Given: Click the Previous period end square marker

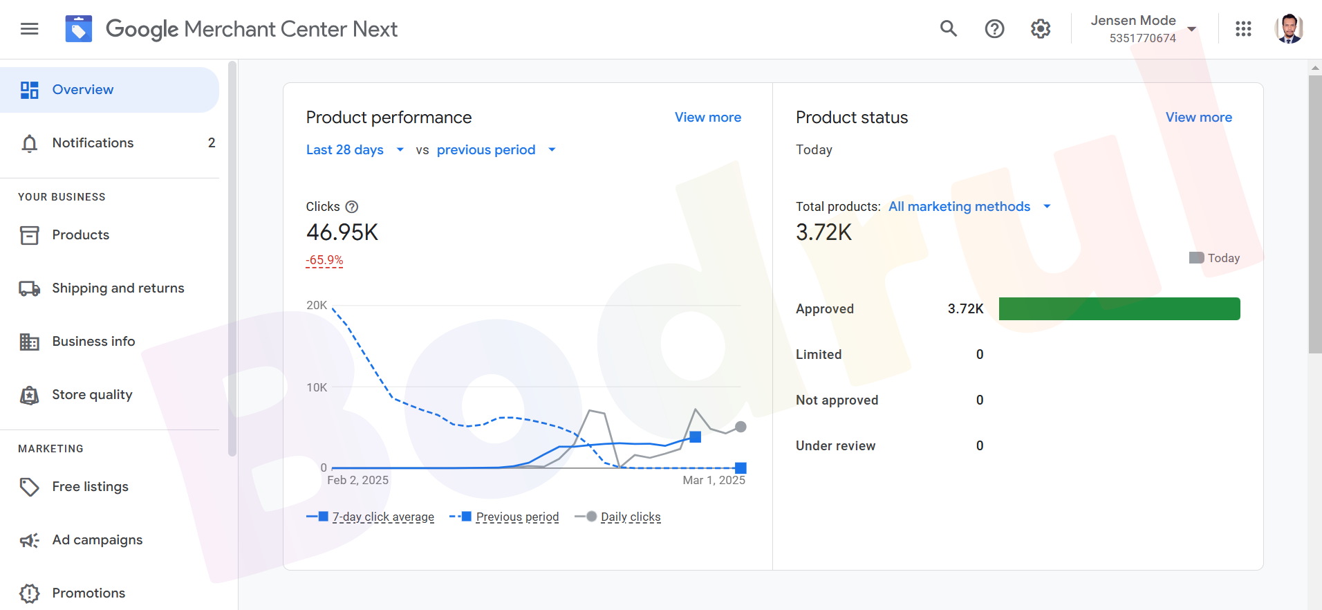Looking at the screenshot, I should click(x=741, y=468).
